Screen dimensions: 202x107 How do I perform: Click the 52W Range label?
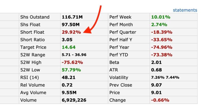tap(33, 55)
